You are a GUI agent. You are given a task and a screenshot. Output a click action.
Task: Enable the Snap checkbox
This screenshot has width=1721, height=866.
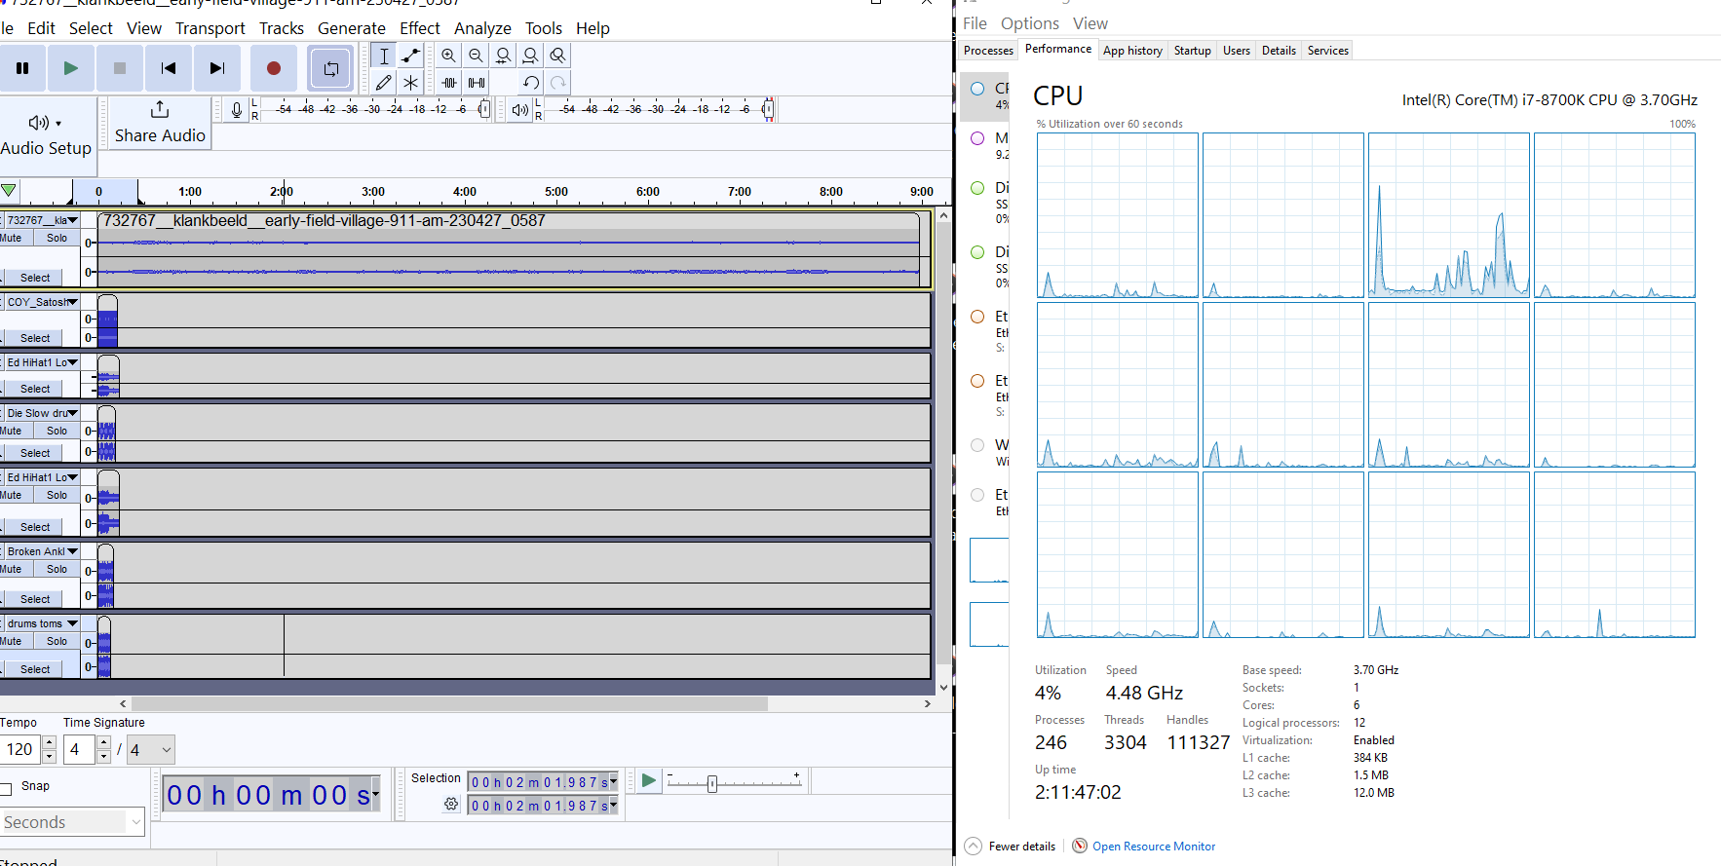tap(6, 787)
